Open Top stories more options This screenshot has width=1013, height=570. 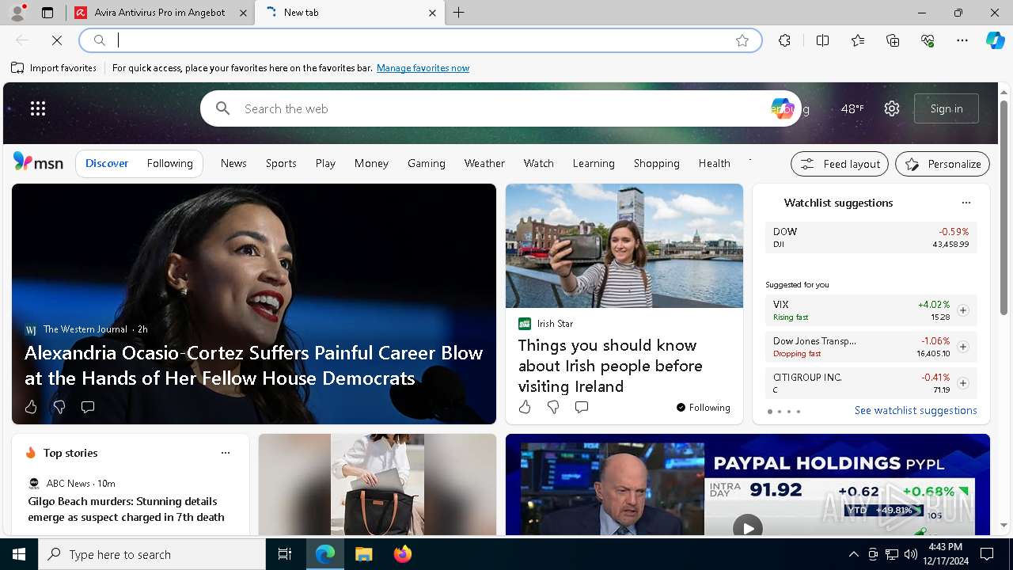click(226, 453)
